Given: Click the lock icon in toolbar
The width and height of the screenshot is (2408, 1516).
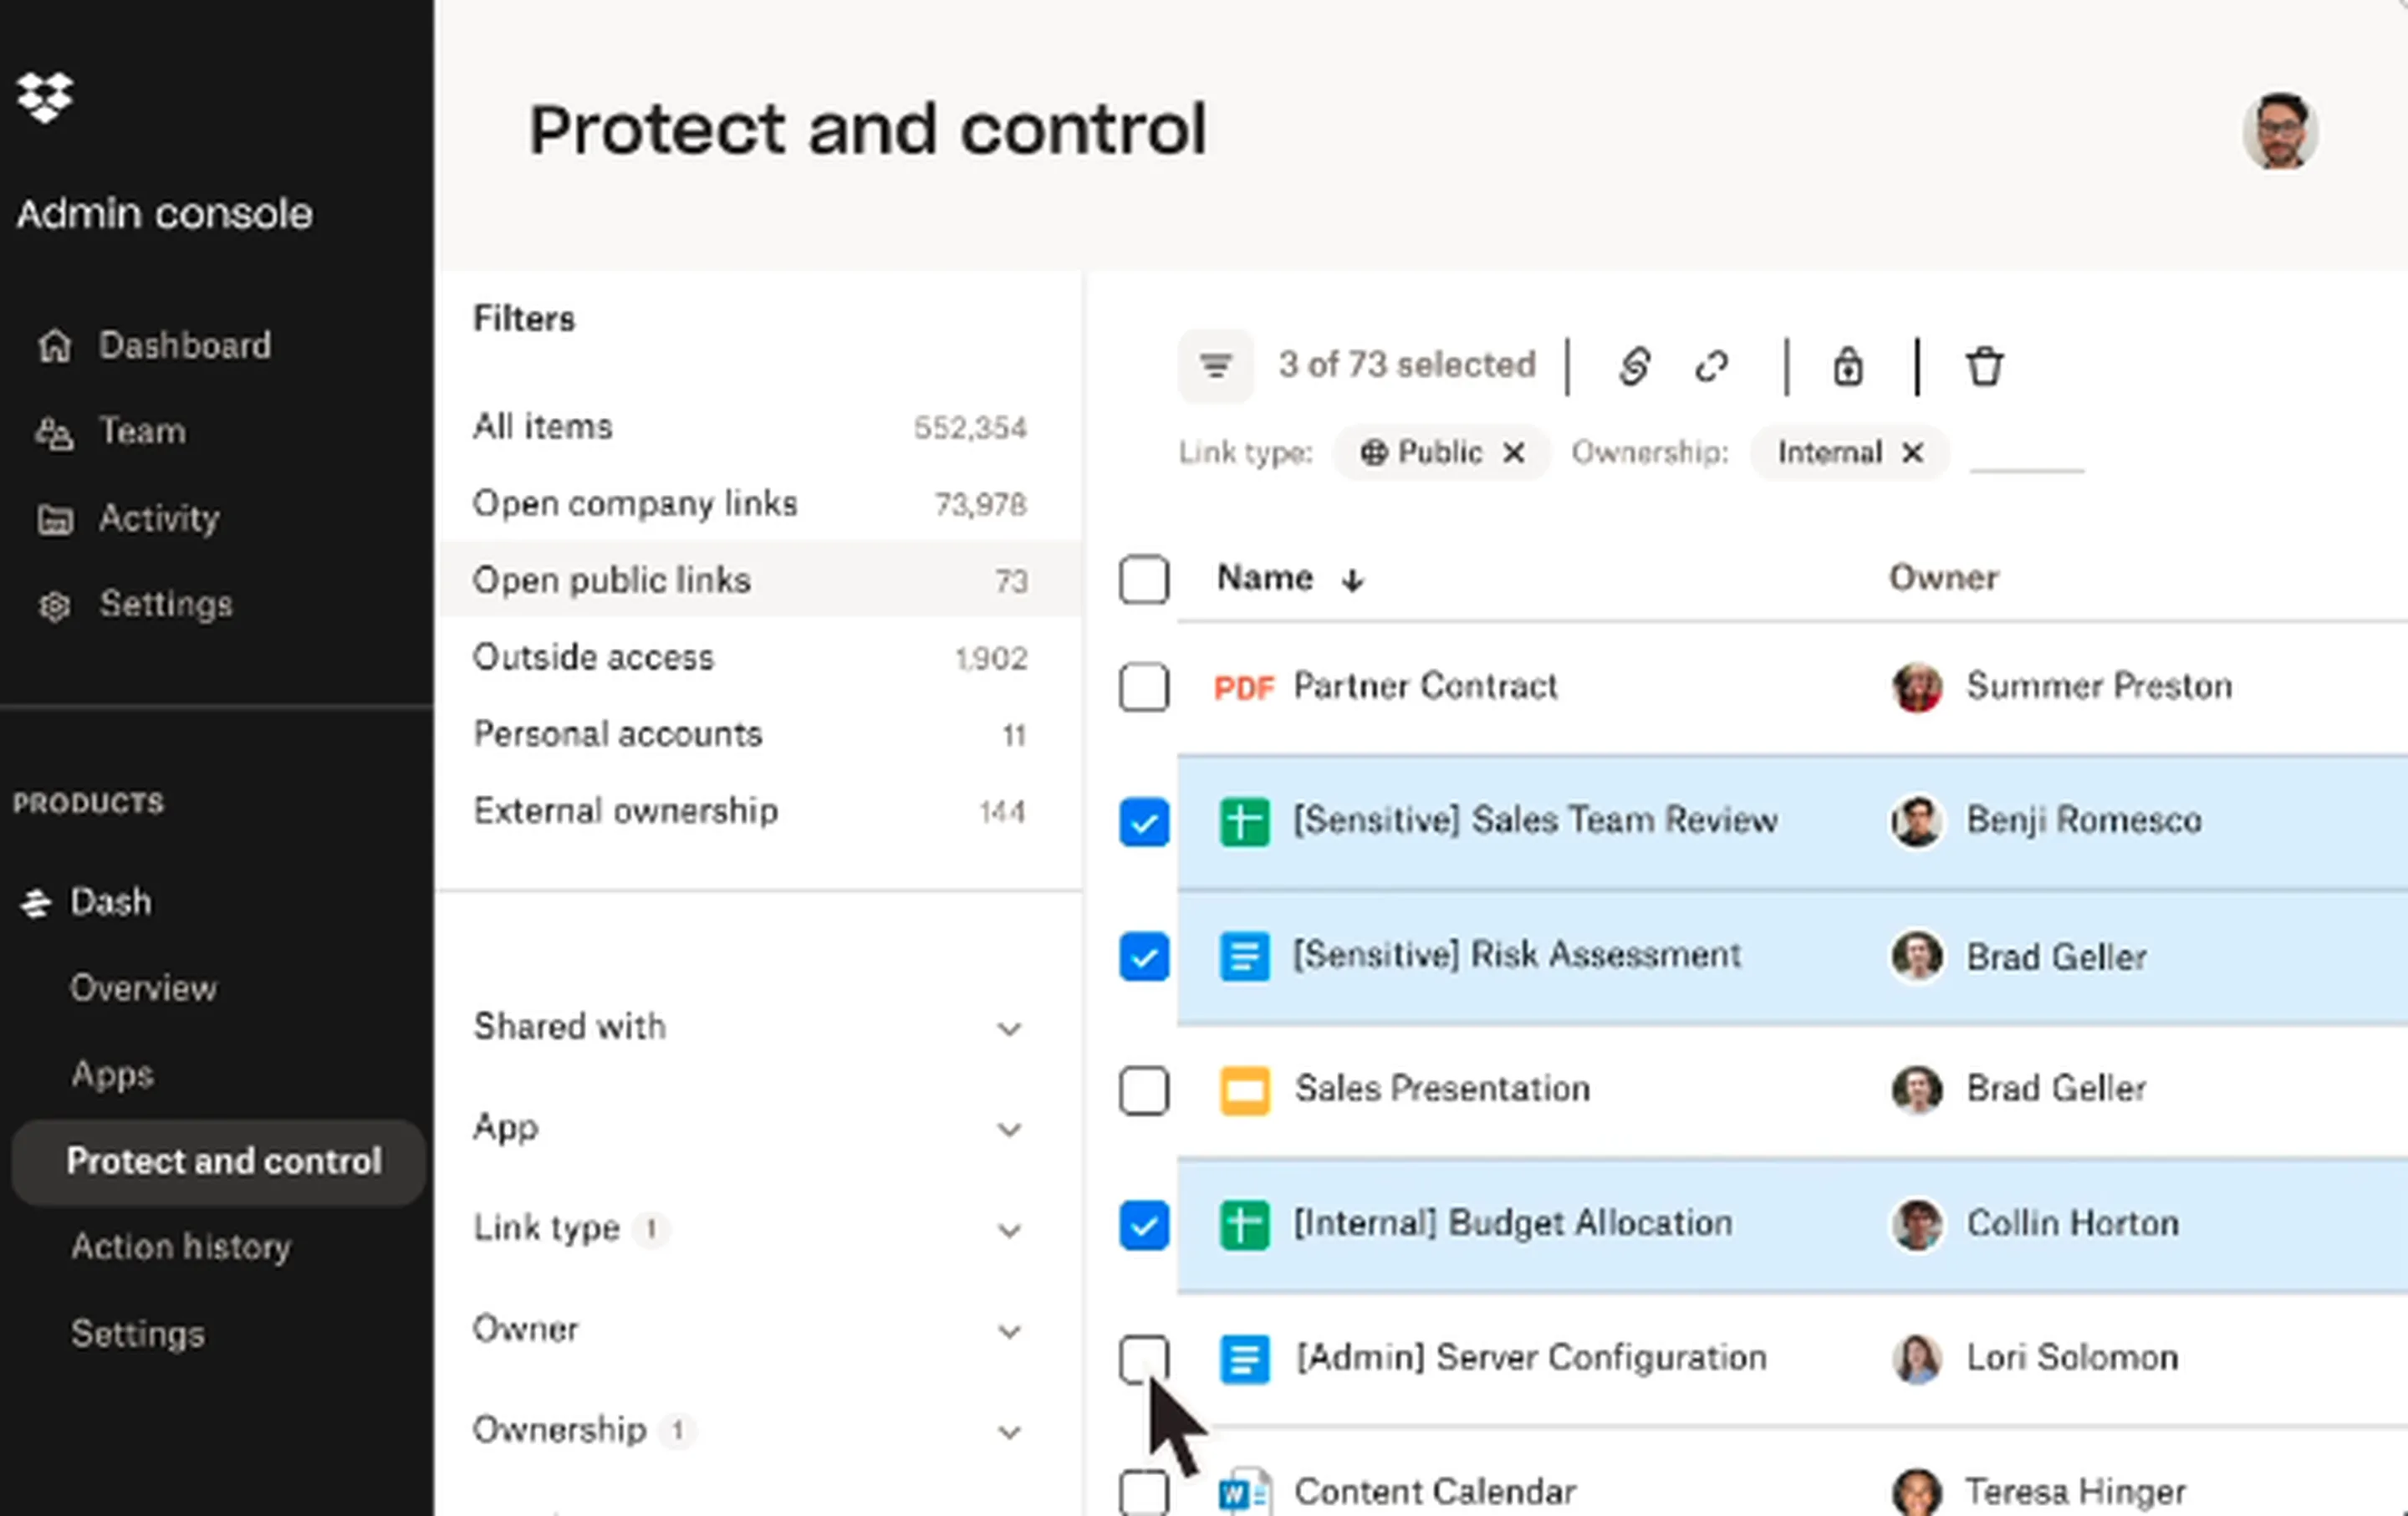Looking at the screenshot, I should pyautogui.click(x=1847, y=366).
